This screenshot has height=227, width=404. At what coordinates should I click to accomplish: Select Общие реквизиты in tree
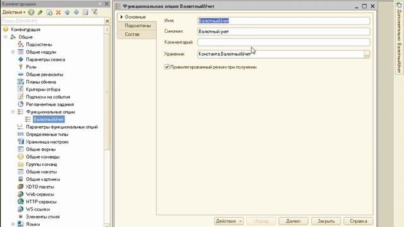(x=45, y=74)
